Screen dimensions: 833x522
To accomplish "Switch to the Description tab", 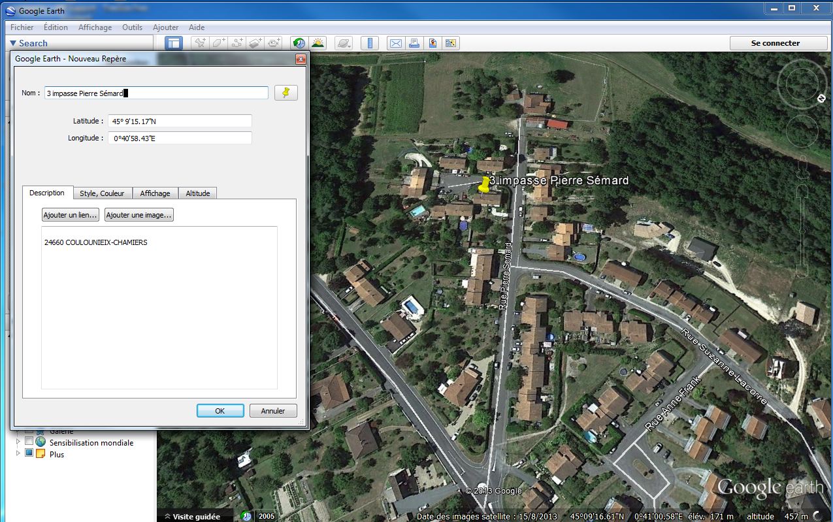I will 47,193.
